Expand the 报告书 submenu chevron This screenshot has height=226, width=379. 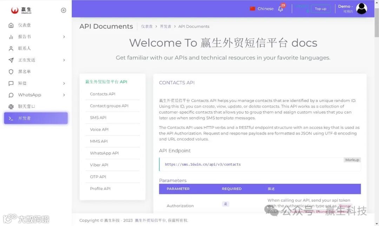tap(64, 37)
